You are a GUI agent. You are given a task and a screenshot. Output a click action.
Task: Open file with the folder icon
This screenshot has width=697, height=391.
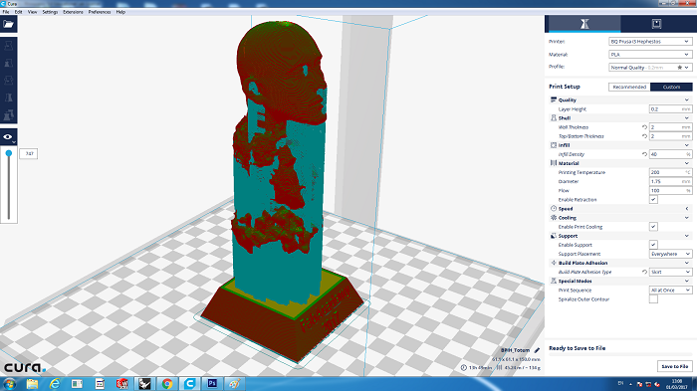pyautogui.click(x=8, y=24)
